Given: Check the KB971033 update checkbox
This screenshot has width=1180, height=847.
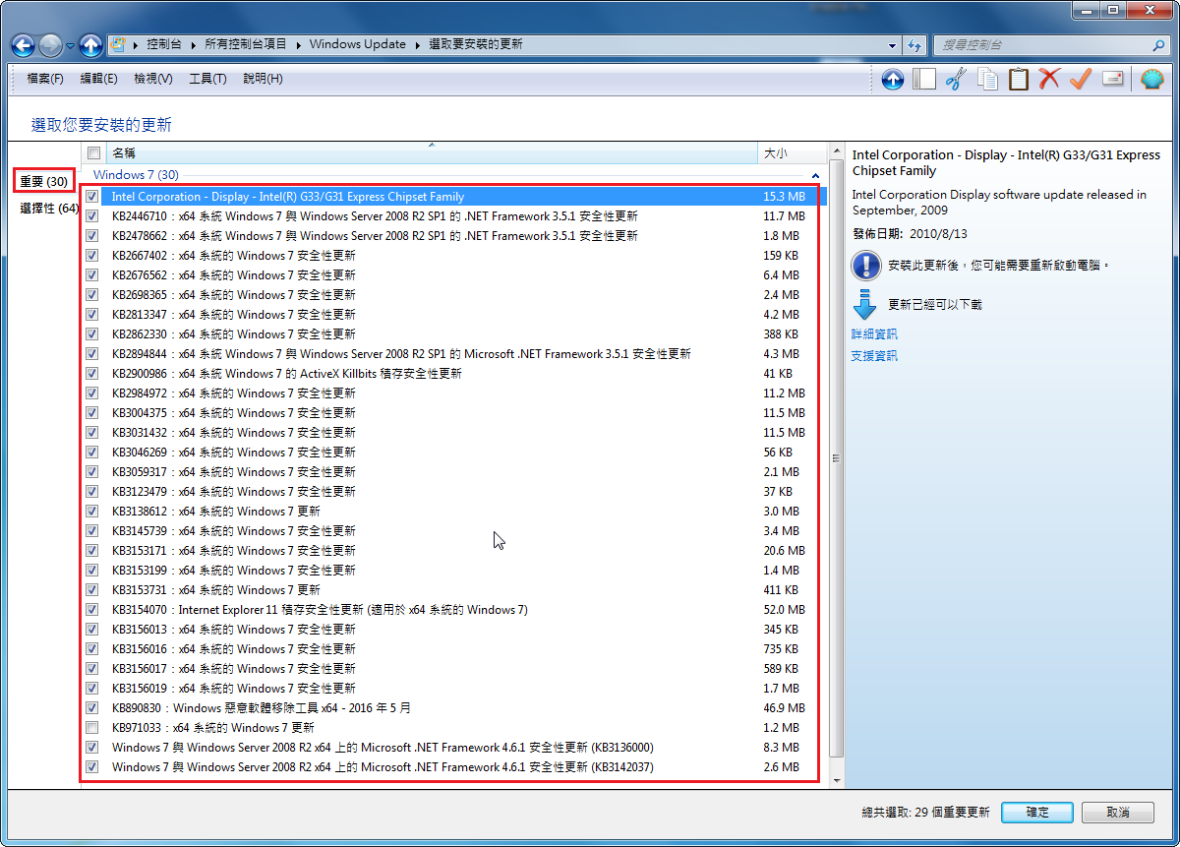Looking at the screenshot, I should [x=92, y=728].
